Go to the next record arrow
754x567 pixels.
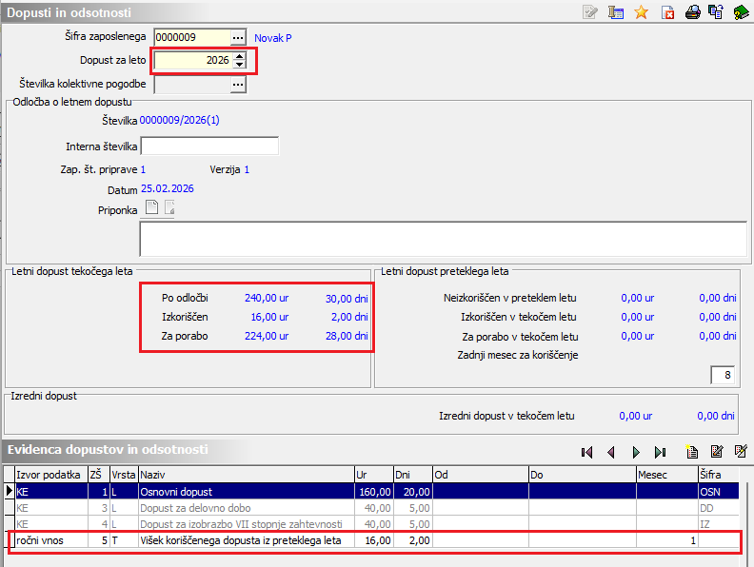pyautogui.click(x=636, y=452)
